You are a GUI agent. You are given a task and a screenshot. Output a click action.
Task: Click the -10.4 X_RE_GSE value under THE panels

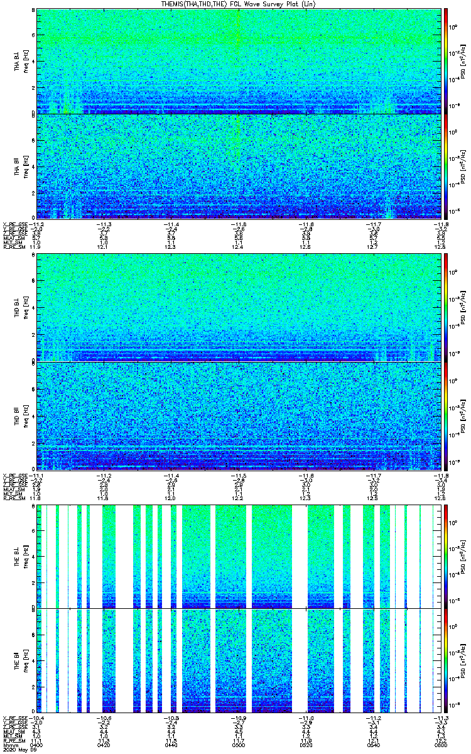(37, 718)
